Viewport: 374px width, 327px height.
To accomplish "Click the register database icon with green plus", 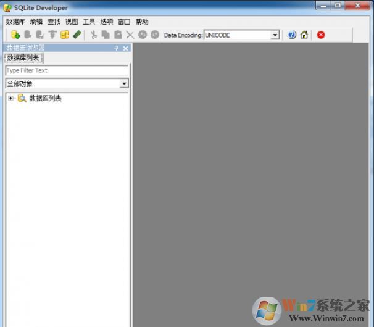I will point(15,35).
